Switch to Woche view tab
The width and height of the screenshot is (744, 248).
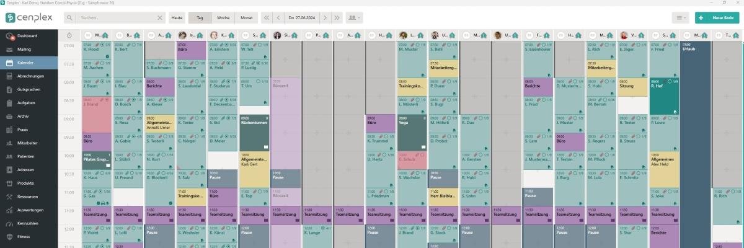(223, 18)
